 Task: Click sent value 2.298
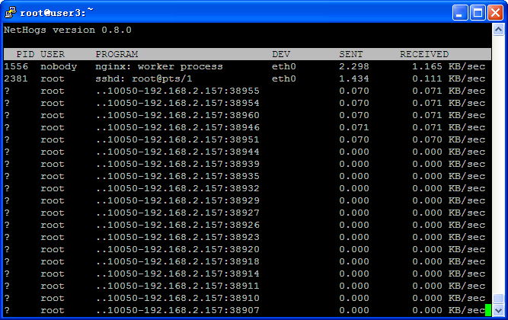354,66
